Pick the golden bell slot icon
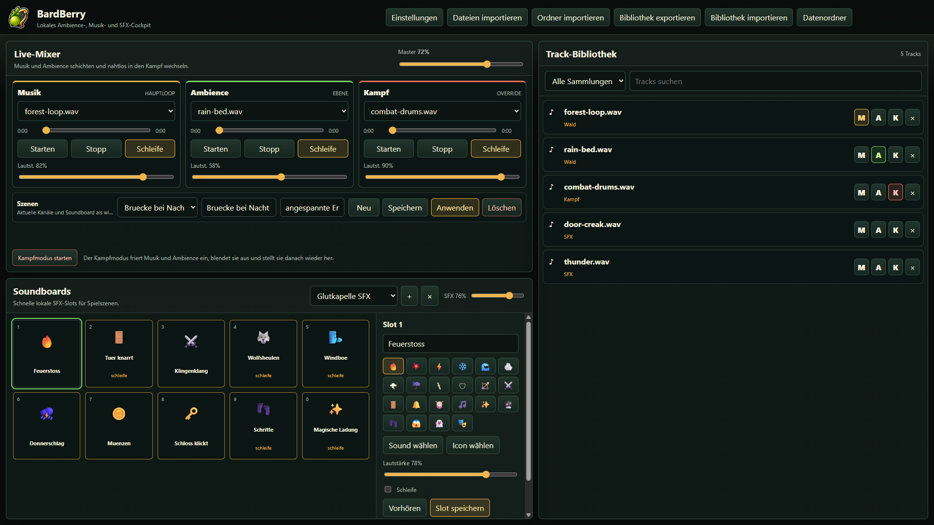Image resolution: width=934 pixels, height=525 pixels. 416,404
